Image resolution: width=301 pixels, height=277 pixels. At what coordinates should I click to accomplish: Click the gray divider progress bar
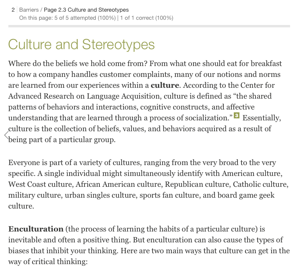pos(149,26)
